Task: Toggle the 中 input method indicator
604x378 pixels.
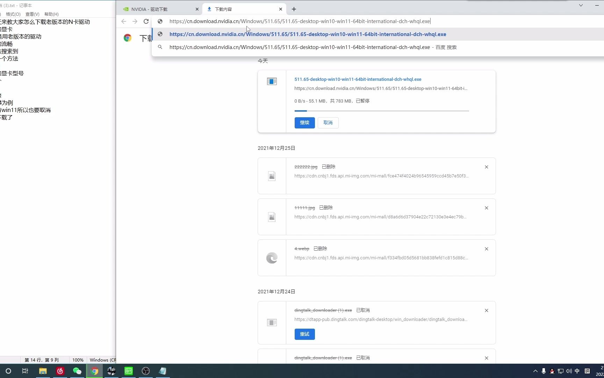Action: (x=577, y=371)
